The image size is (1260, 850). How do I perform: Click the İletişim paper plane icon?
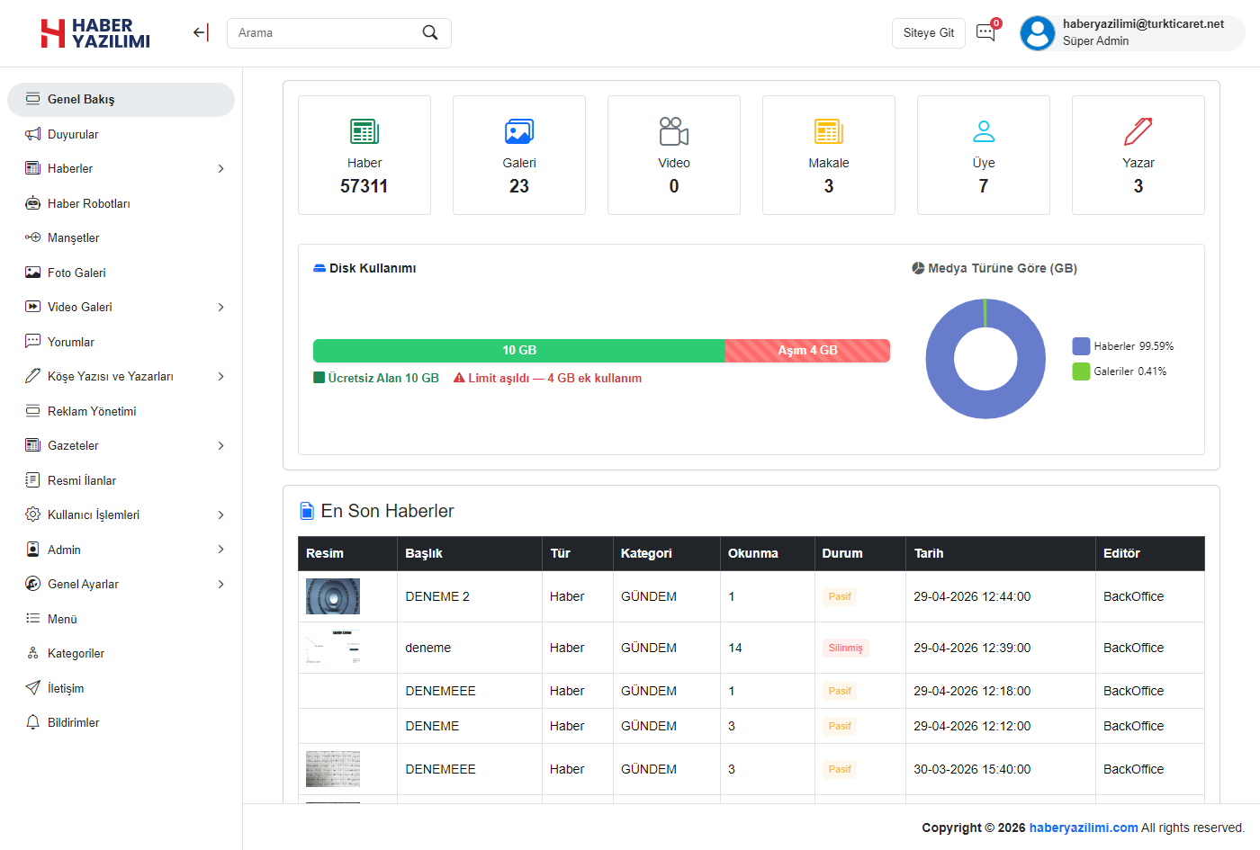(33, 688)
